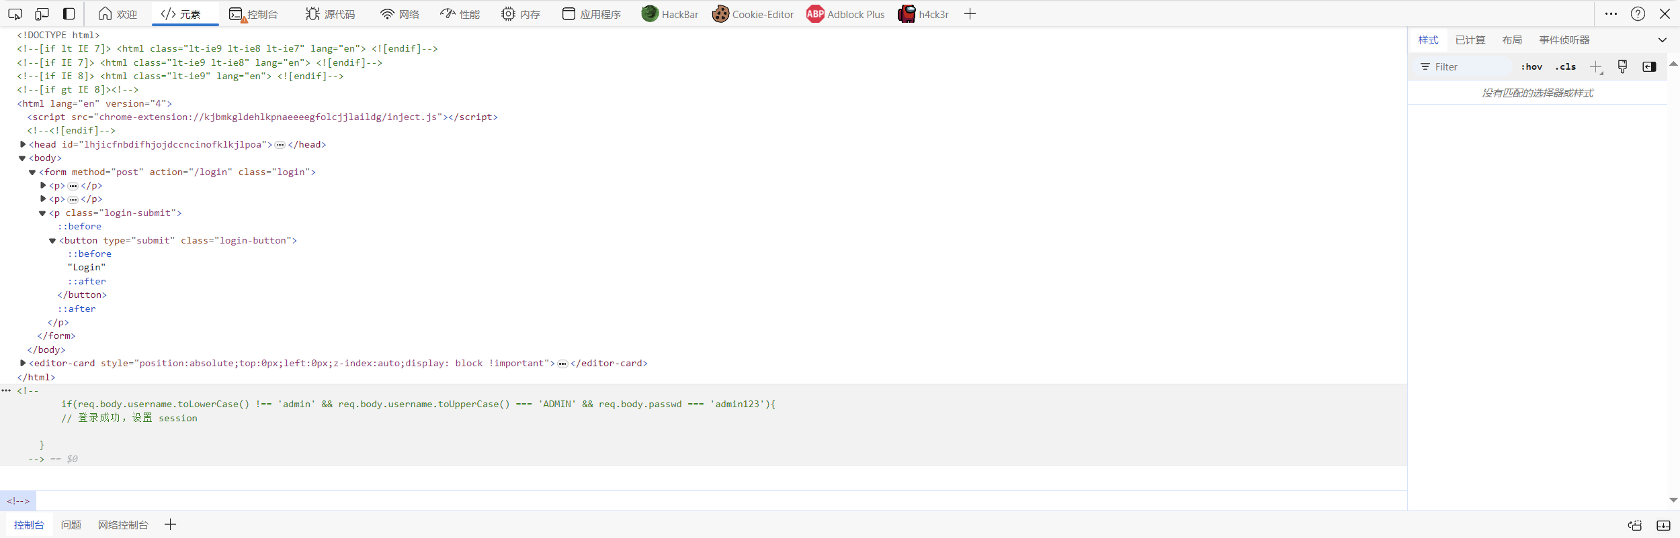Toggle device emulation icon
Screen dimensions: 1680x538
click(x=42, y=13)
